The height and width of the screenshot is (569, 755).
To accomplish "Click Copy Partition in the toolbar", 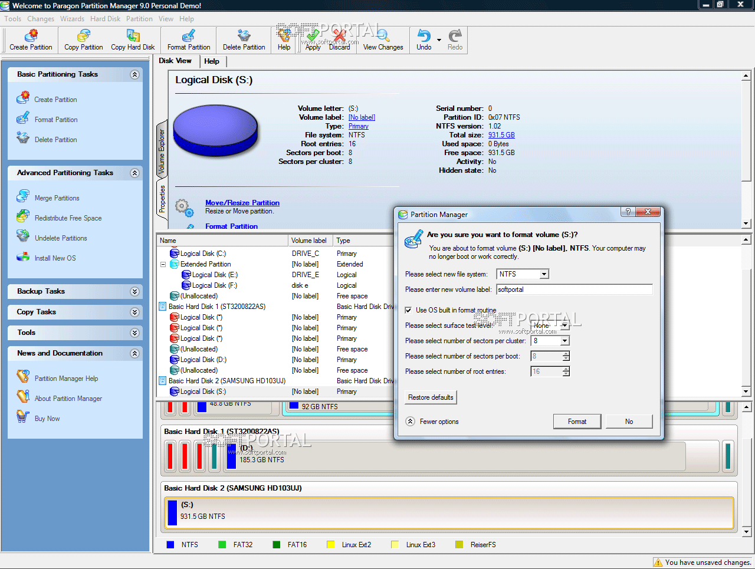I will 83,40.
